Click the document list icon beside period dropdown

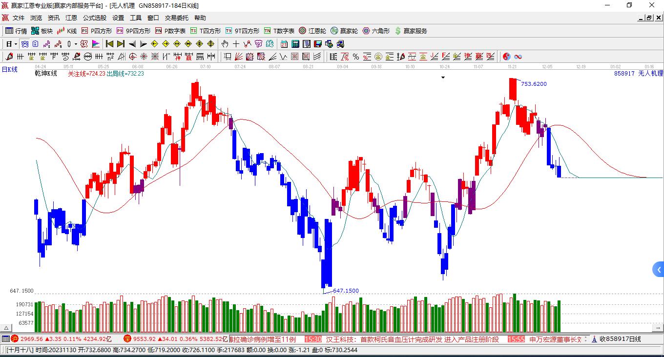pyautogui.click(x=35, y=44)
